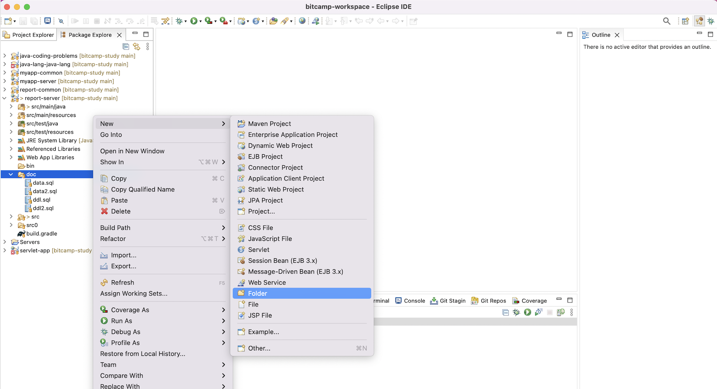The width and height of the screenshot is (717, 389).
Task: Click the Coverage run icon in main toolbar
Action: tap(209, 21)
